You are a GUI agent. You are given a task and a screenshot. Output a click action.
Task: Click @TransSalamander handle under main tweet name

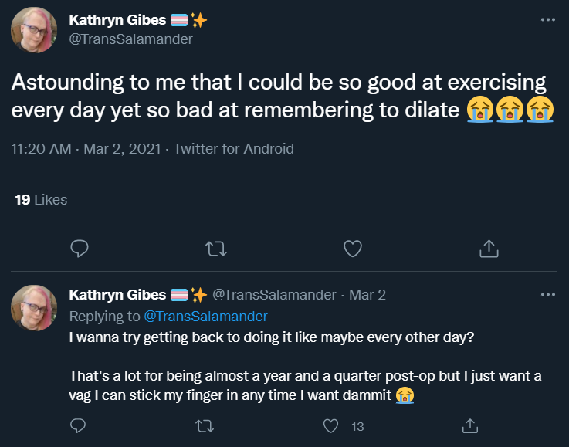pyautogui.click(x=130, y=39)
